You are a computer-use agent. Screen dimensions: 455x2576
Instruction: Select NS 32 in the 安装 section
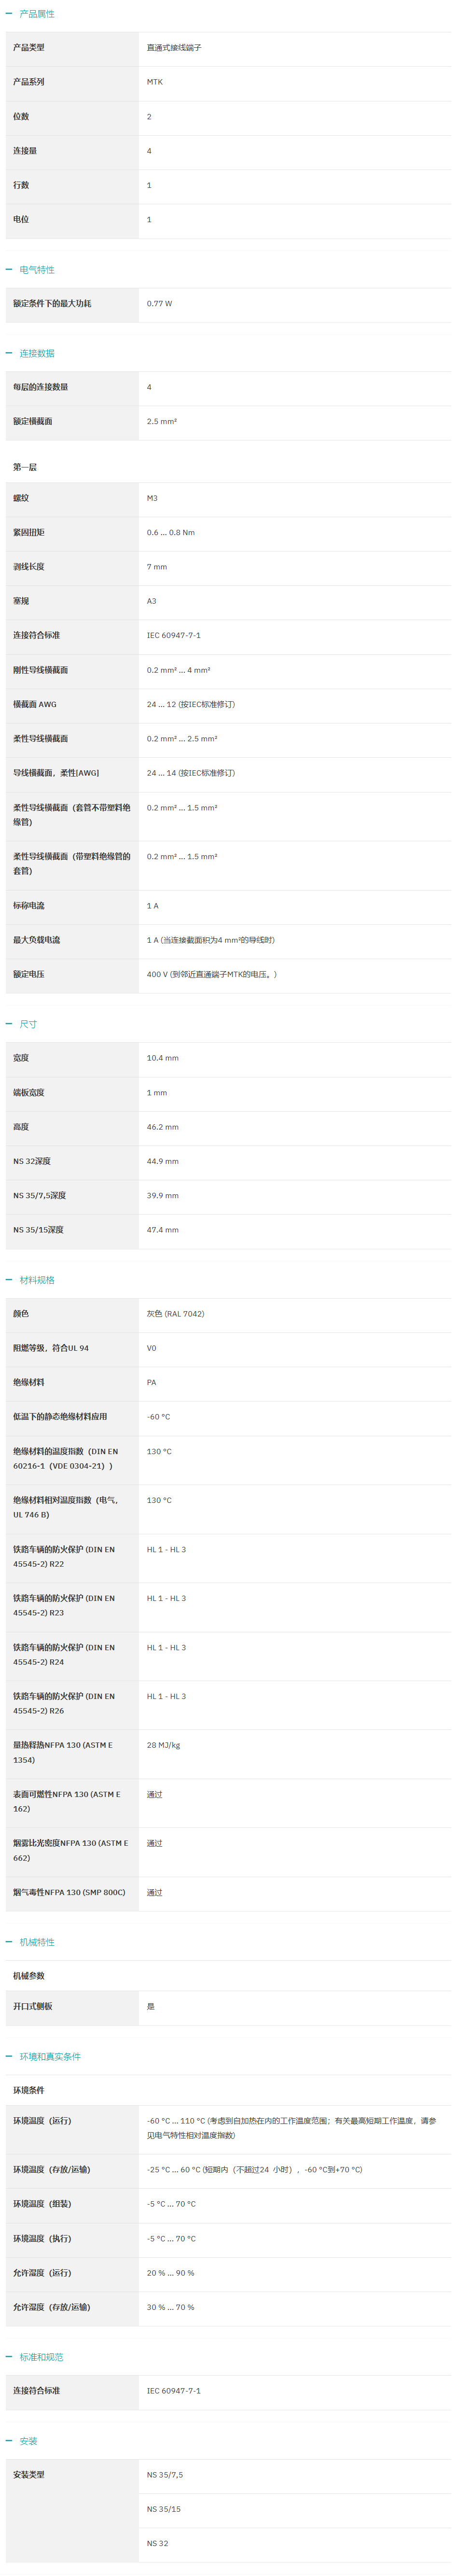[158, 2543]
